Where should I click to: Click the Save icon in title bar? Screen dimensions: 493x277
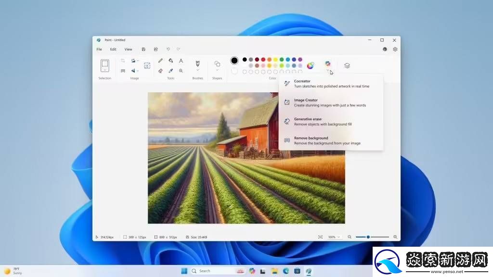click(143, 49)
